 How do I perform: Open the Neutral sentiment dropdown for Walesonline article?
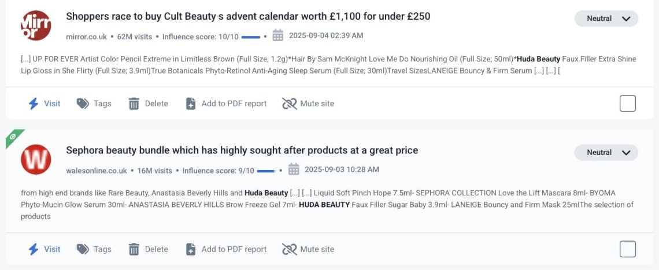606,152
